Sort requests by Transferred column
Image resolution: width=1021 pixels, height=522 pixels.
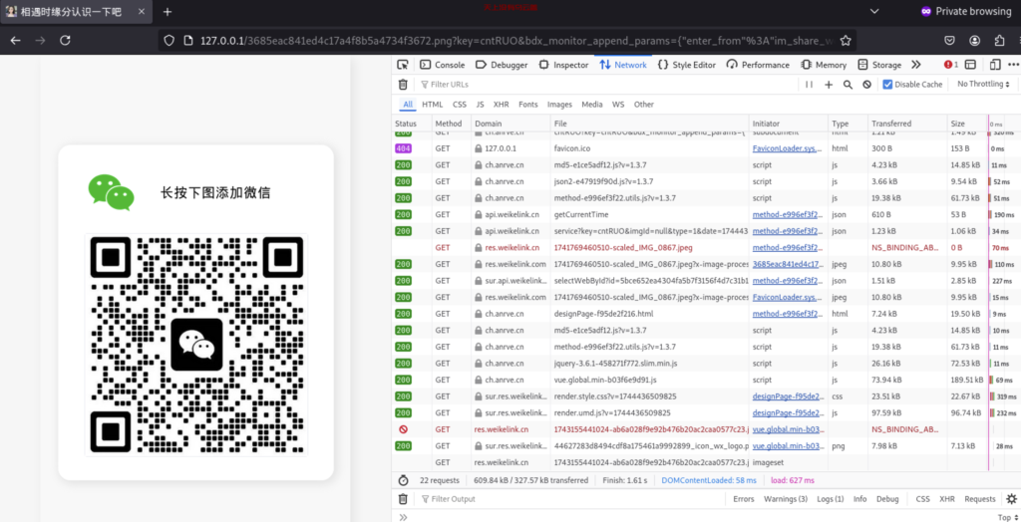coord(907,124)
